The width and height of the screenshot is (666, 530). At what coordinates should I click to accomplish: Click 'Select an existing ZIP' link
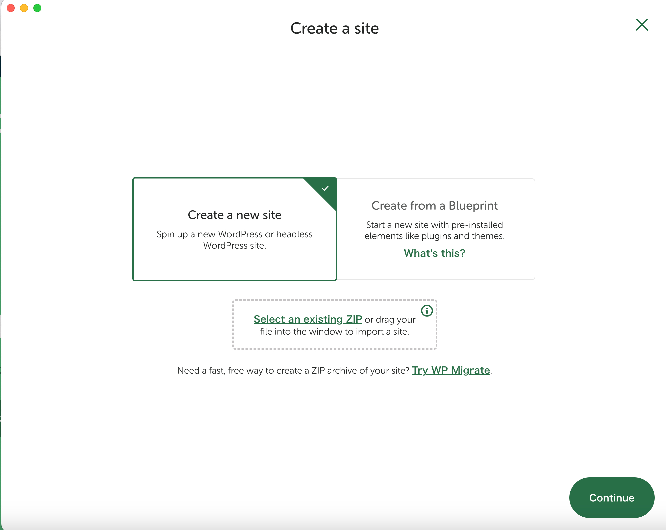tap(308, 319)
